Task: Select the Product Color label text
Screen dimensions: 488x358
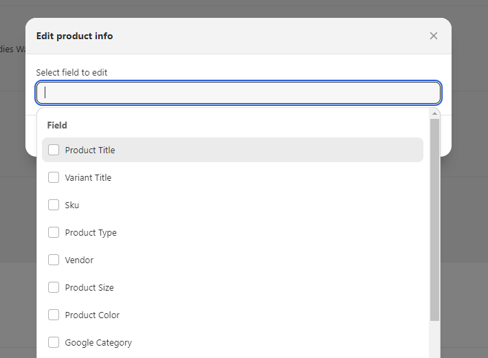Action: pos(92,315)
